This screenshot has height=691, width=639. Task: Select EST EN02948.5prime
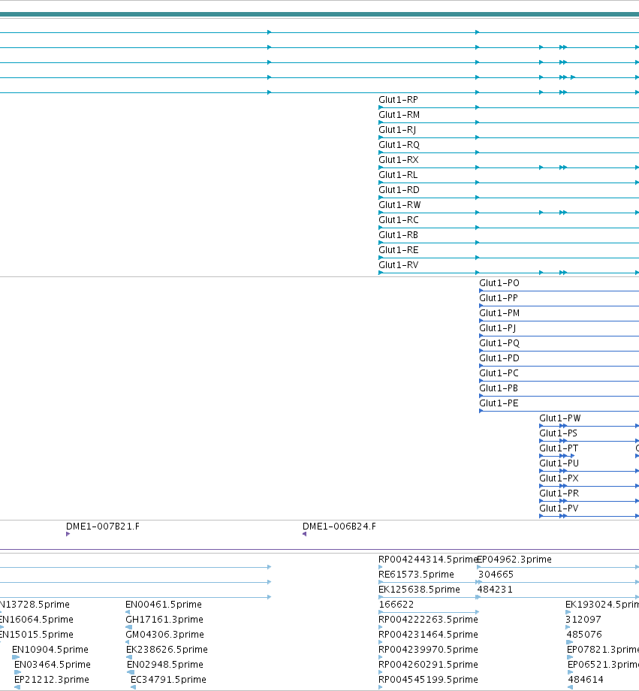164,664
